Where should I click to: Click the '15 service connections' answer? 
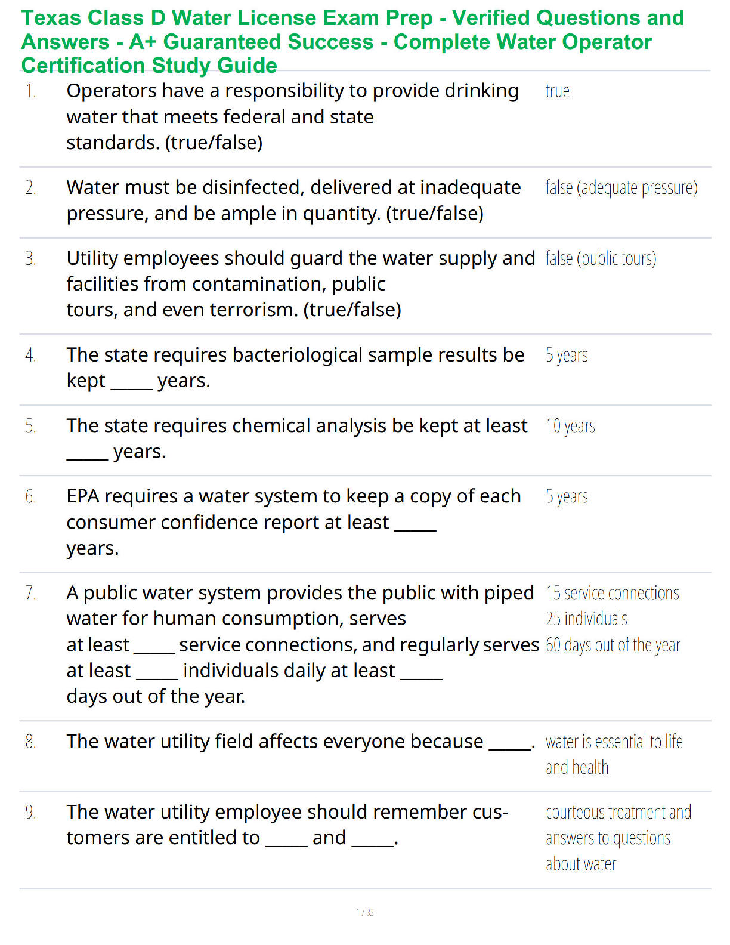coord(613,593)
